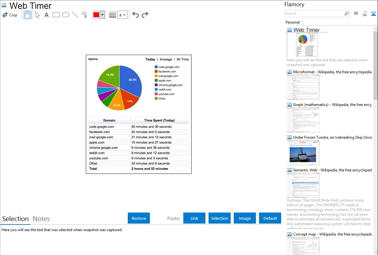
Task: Activate the hand pan tool
Action: (28, 15)
